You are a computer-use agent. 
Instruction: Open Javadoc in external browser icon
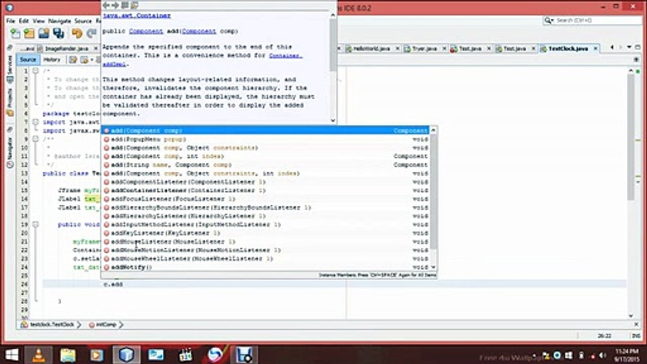click(x=125, y=5)
